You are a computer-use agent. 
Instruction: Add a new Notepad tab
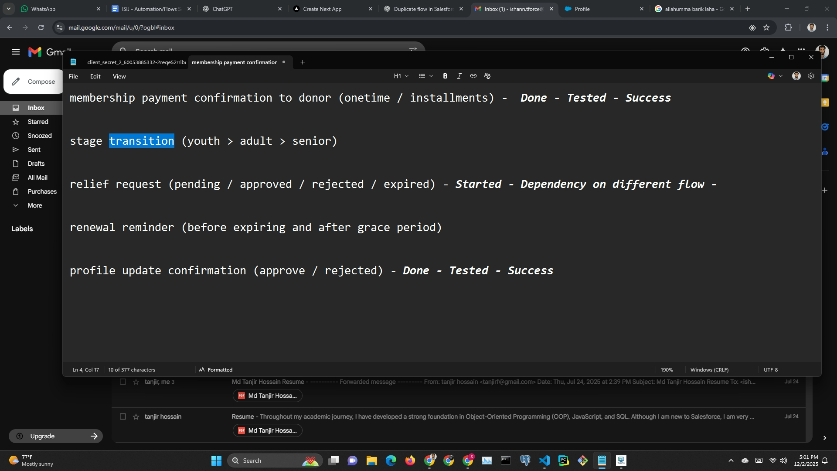(x=303, y=62)
